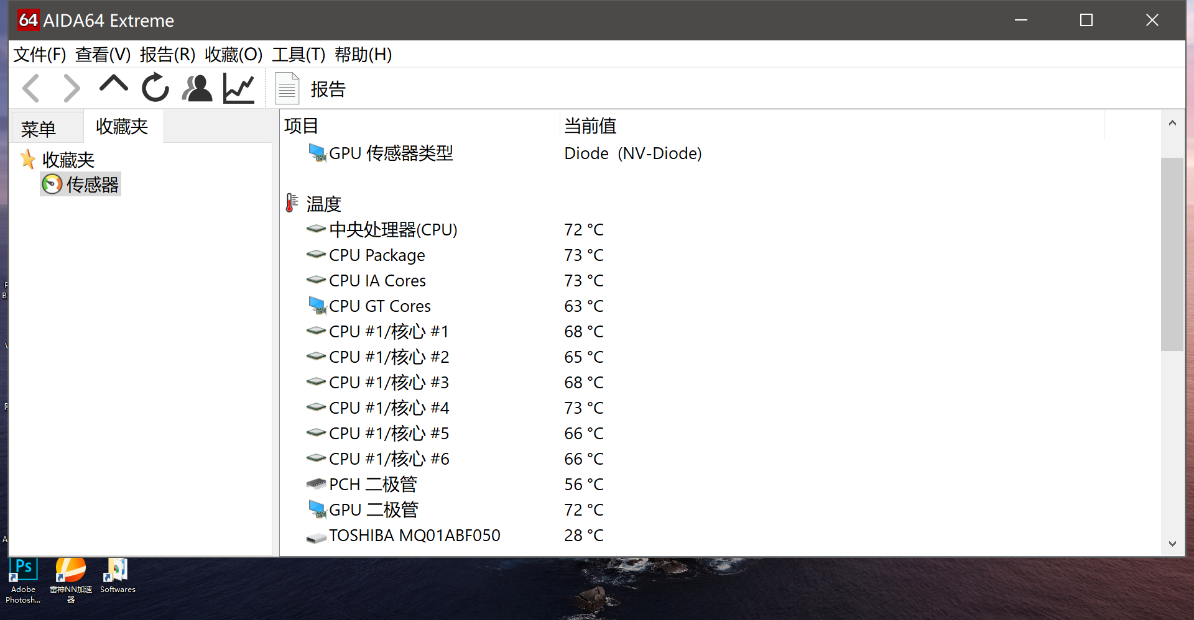Open Softwares desktop shortcut
The width and height of the screenshot is (1194, 620).
[x=118, y=577]
